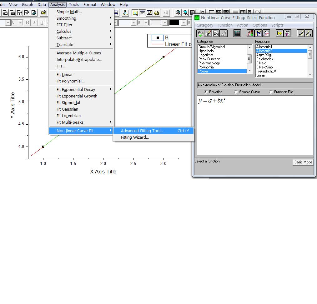317x304 pixels.
Task: Click the Functions list scrollbar down arrow
Action: [310, 75]
